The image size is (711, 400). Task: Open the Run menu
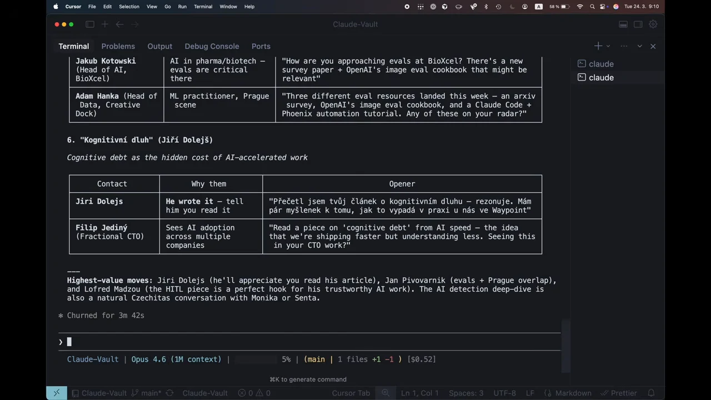click(182, 7)
